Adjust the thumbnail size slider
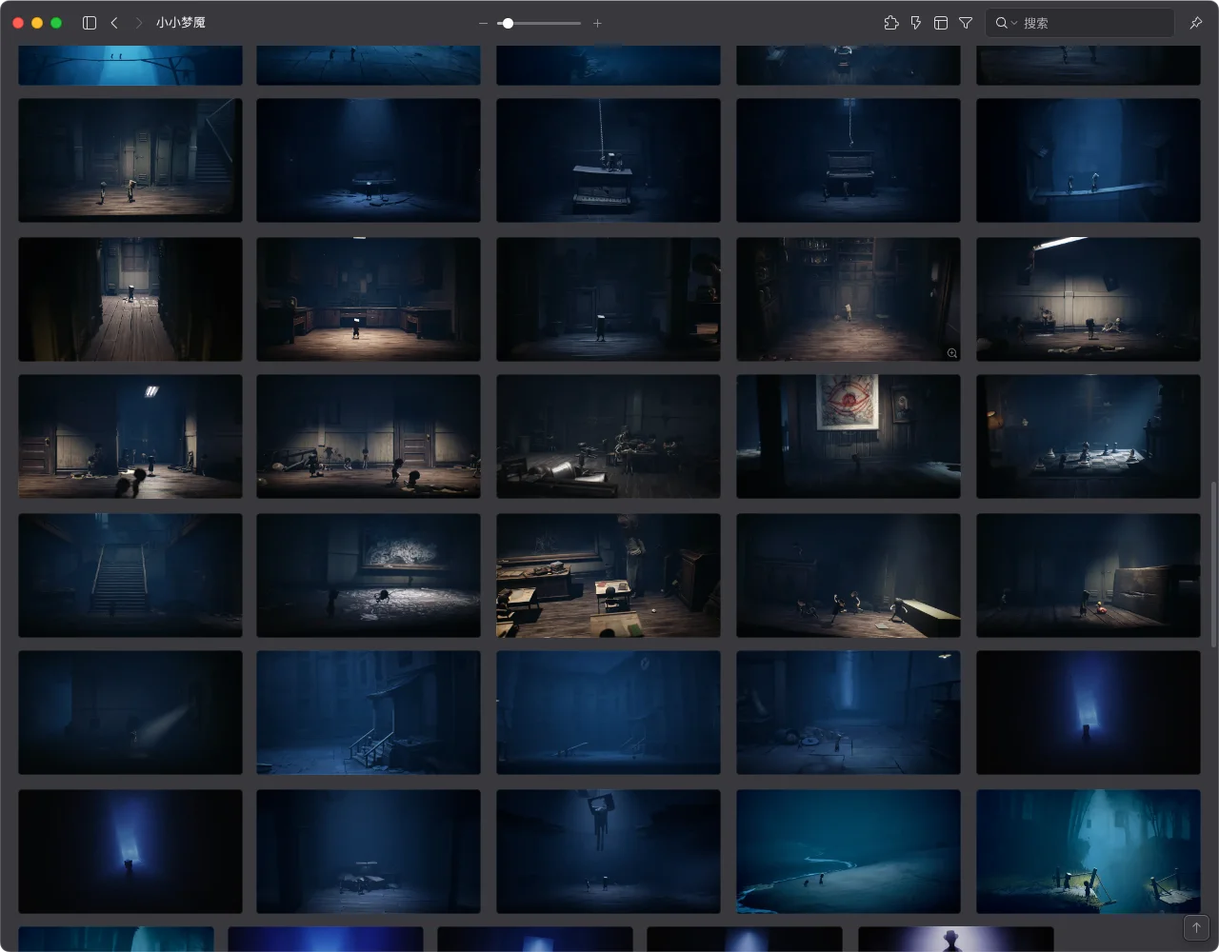This screenshot has height=952, width=1219. (540, 23)
